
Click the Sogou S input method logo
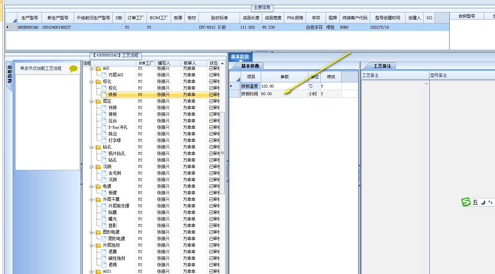466,202
